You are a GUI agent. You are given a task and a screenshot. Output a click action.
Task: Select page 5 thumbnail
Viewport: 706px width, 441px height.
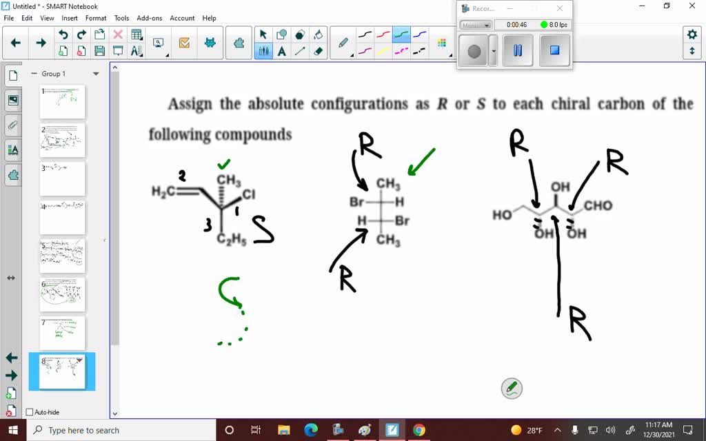[x=62, y=255]
